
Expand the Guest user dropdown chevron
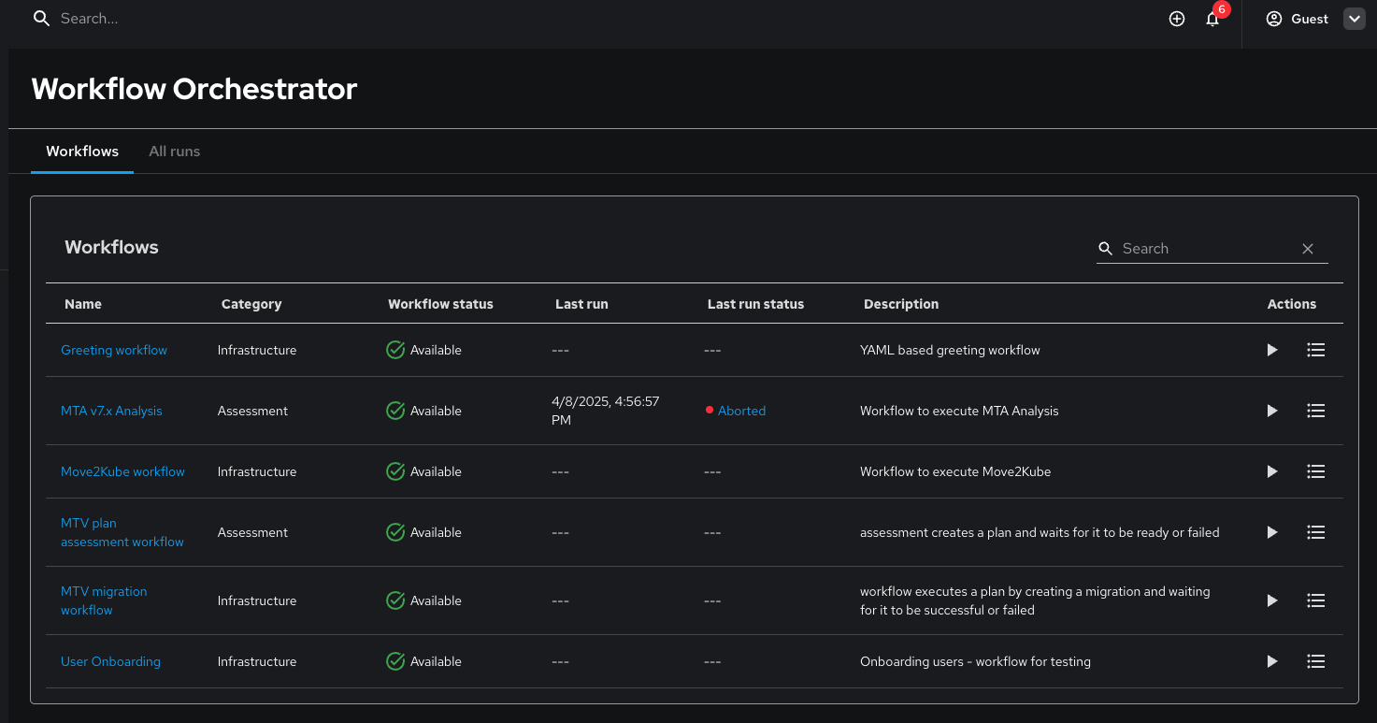(x=1354, y=19)
